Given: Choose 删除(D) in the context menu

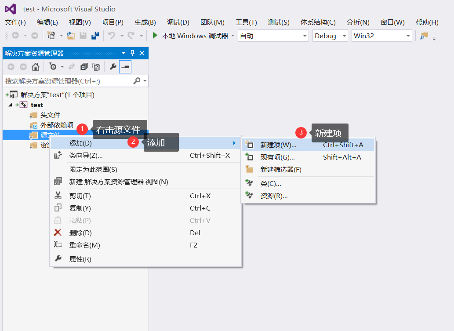Looking at the screenshot, I should 146,233.
